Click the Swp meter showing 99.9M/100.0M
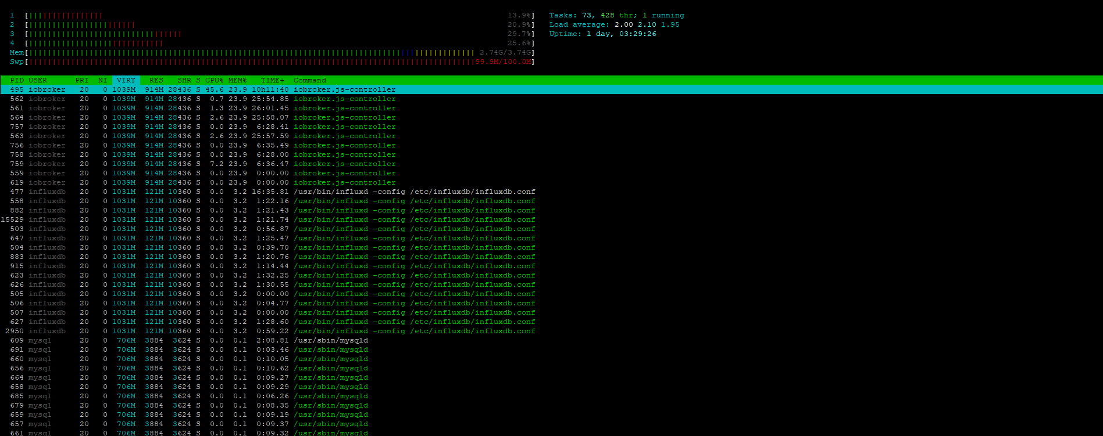1103x436 pixels. [x=272, y=62]
